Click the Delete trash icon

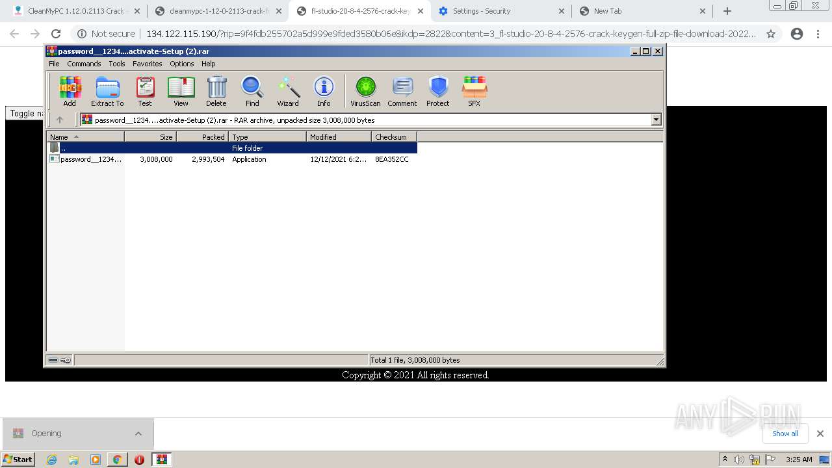pos(216,92)
